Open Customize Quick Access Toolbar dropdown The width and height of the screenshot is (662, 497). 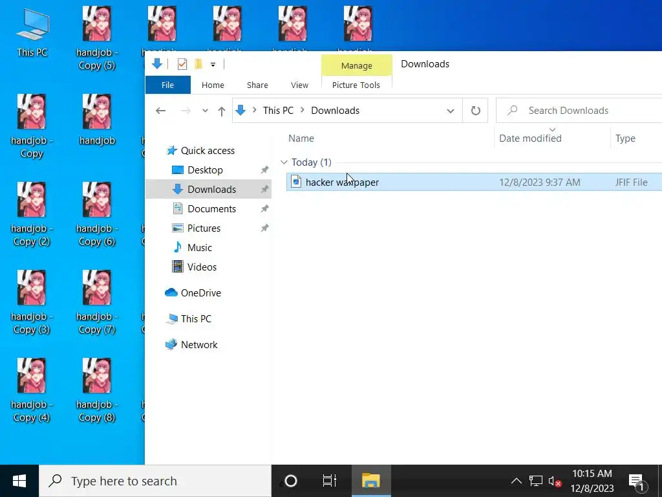[x=213, y=65]
